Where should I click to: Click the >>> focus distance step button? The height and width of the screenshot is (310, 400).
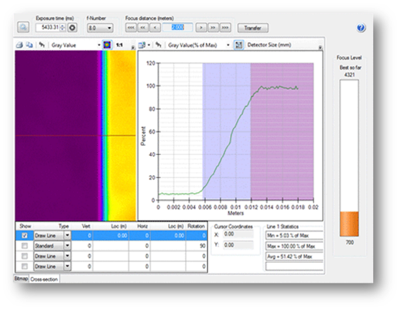(x=225, y=28)
